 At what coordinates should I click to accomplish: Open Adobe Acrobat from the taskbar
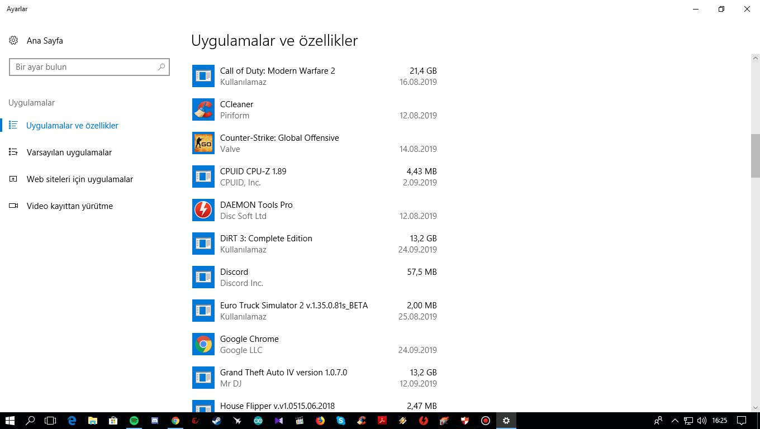pos(382,421)
